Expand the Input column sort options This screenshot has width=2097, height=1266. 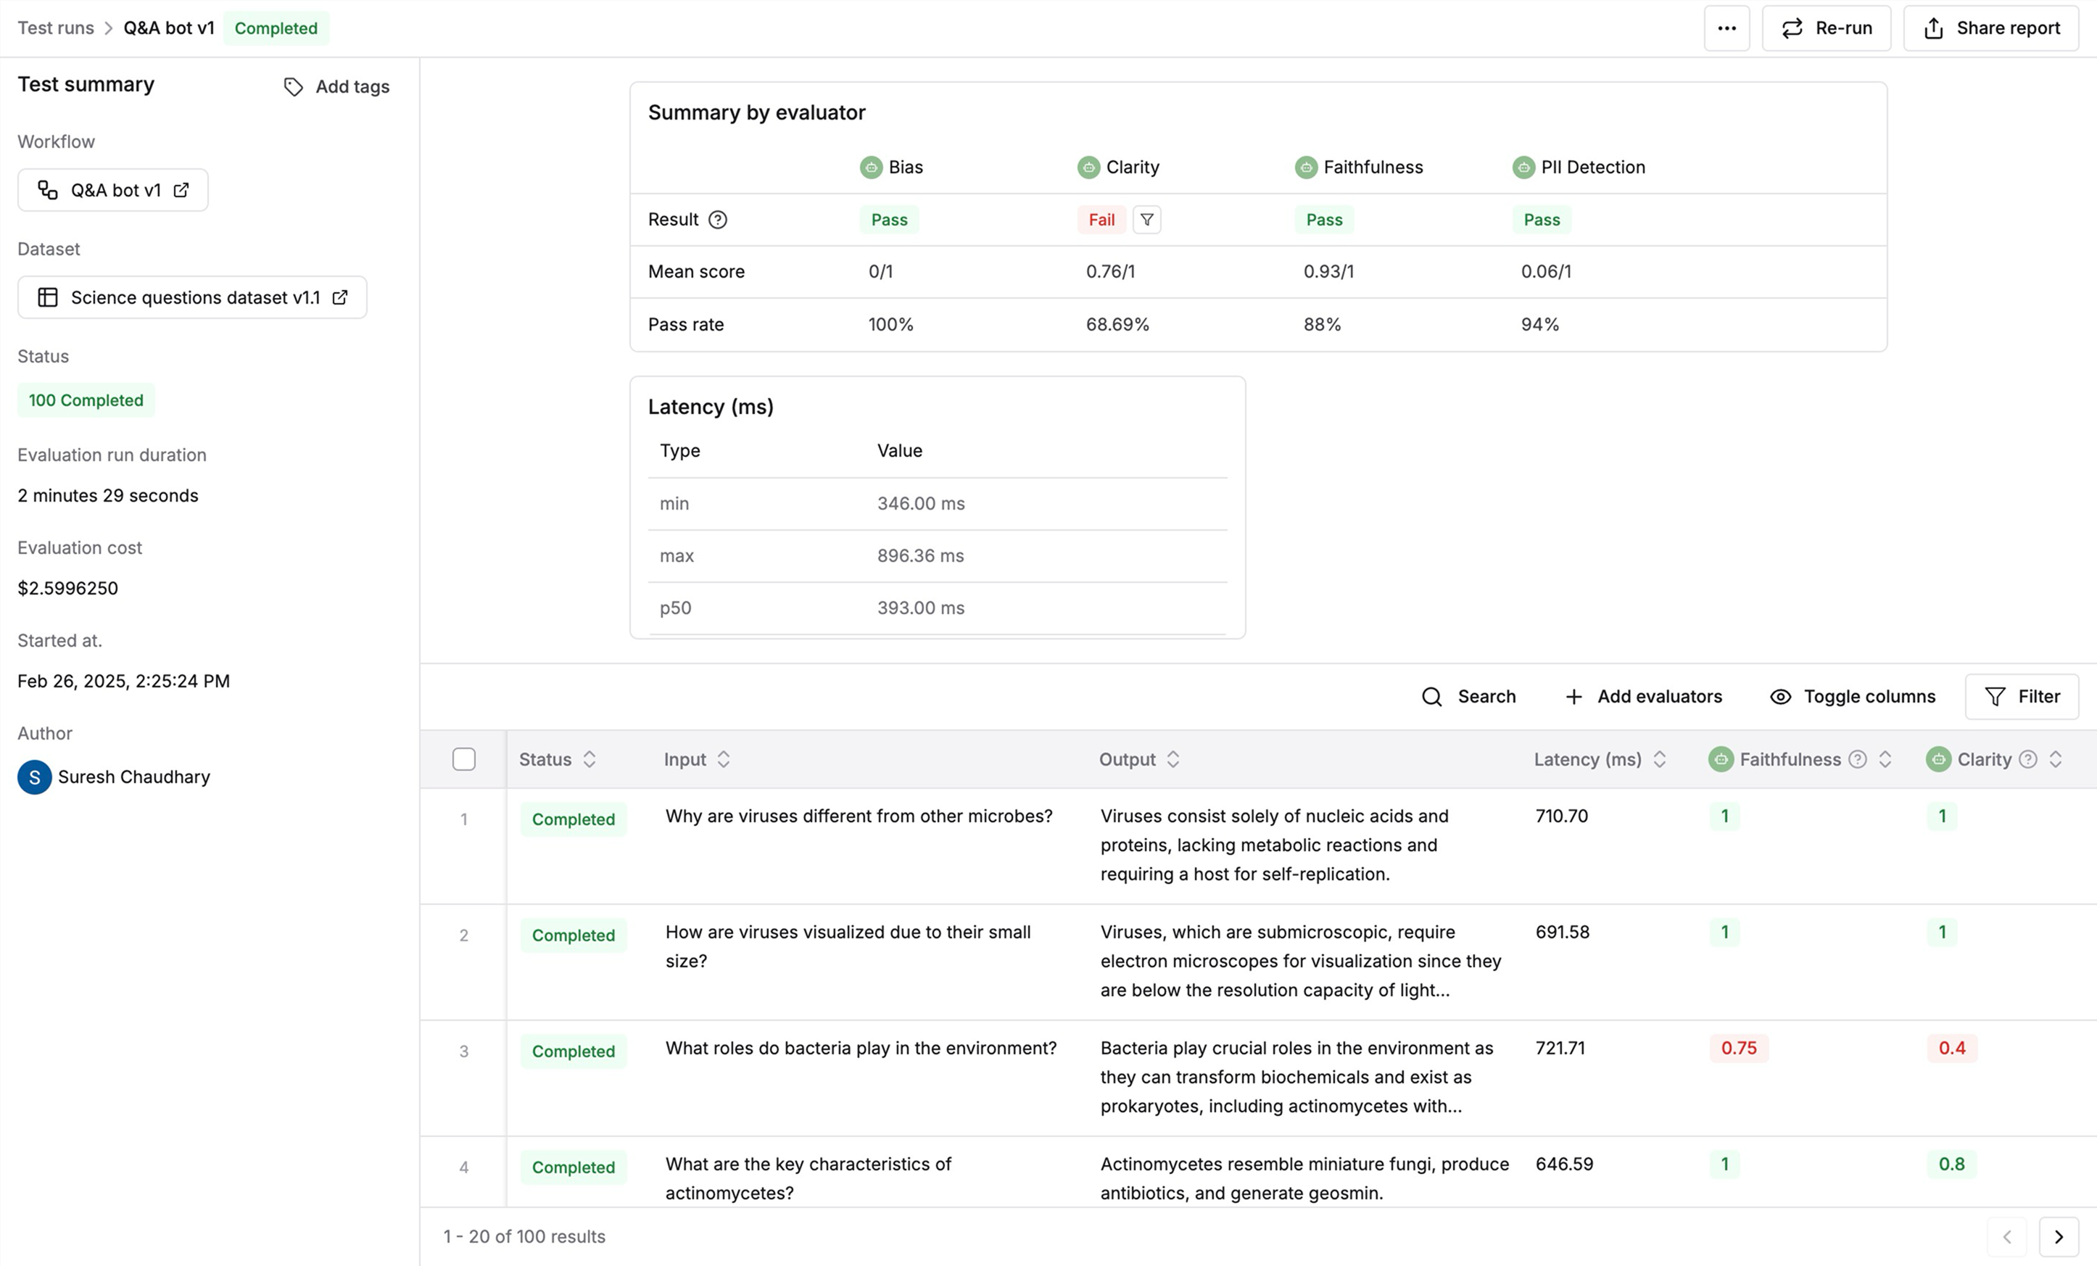tap(725, 758)
